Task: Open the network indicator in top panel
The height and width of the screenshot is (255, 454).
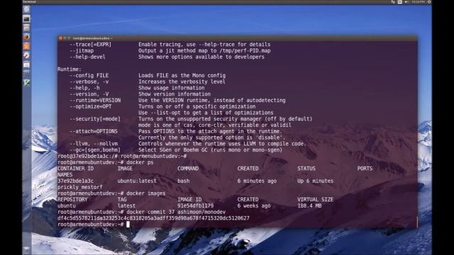Action: coord(393,1)
